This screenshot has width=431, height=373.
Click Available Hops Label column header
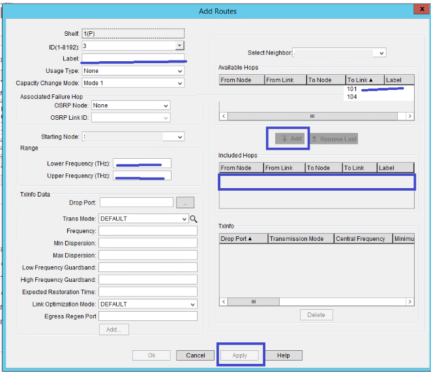(399, 80)
